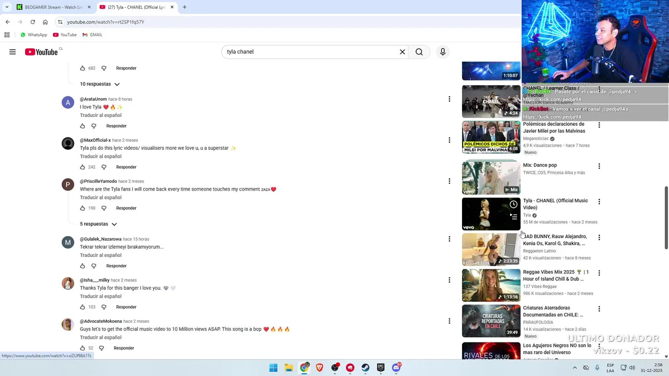
Task: Like the comment by @Isha___milky
Action: tap(83, 307)
